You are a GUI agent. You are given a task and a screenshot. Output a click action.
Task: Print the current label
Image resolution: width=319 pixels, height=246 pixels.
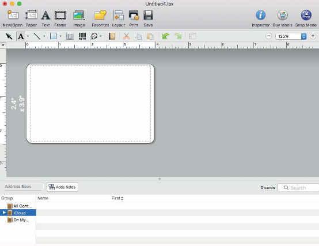coord(134,18)
